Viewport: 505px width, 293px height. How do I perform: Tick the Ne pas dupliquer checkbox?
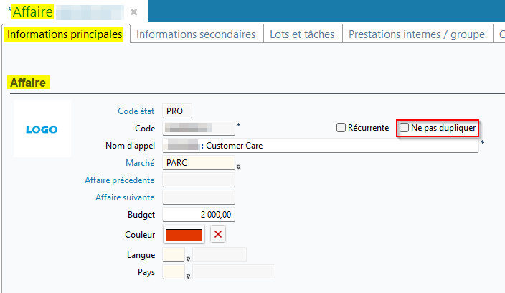[x=405, y=128]
